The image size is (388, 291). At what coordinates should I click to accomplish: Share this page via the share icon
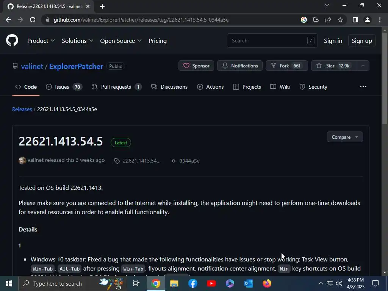[x=328, y=20]
